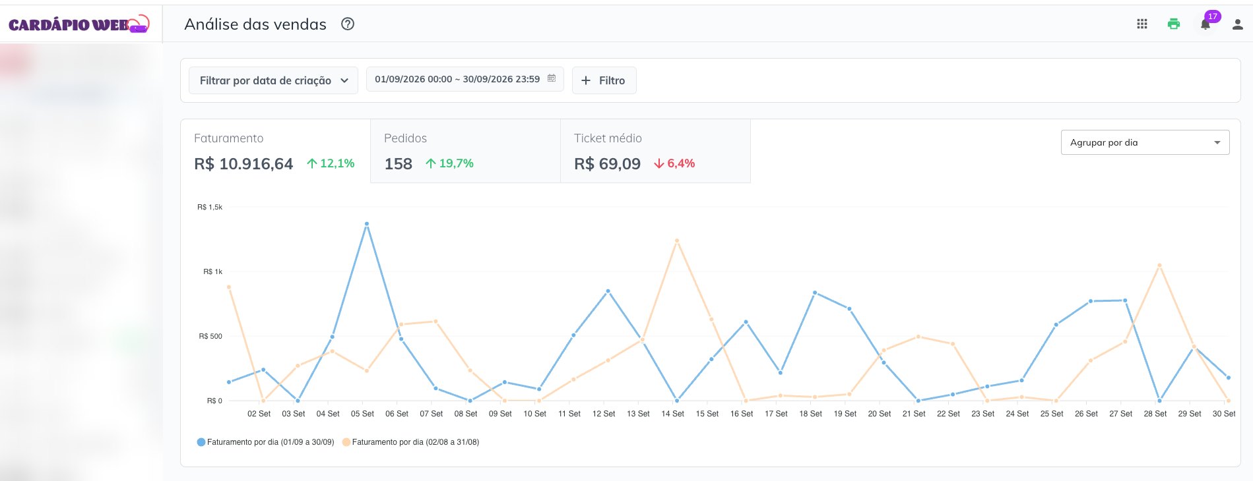Click the 158 orders count
Screen dimensions: 1253x481
(399, 164)
